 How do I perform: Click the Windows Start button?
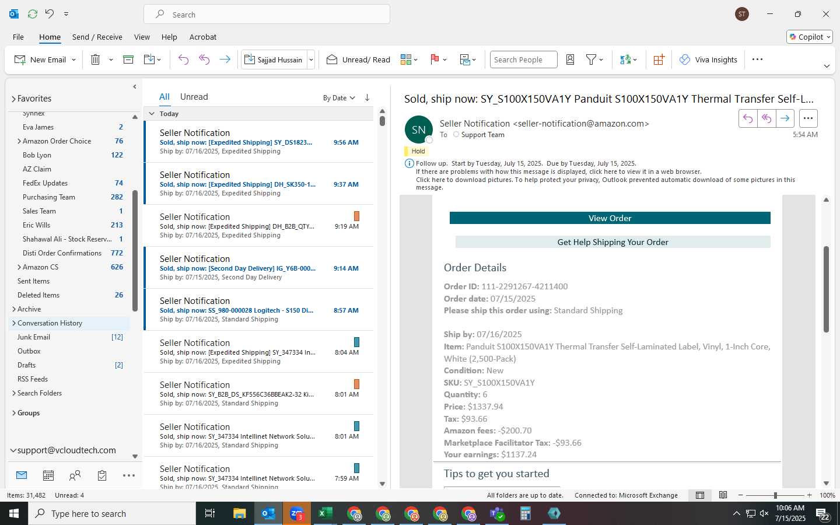[x=14, y=513]
